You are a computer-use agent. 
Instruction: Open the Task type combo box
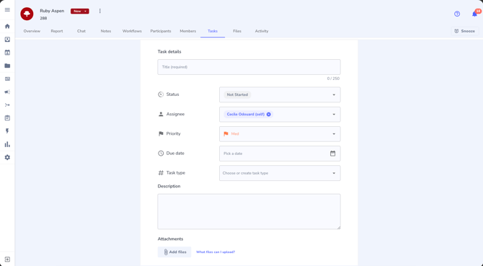click(x=280, y=173)
